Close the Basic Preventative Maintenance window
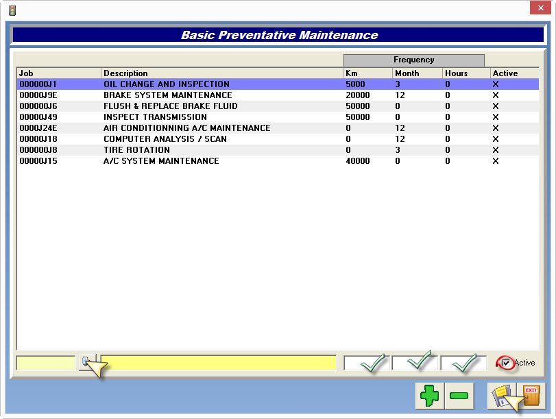This screenshot has width=556, height=419. click(540, 8)
